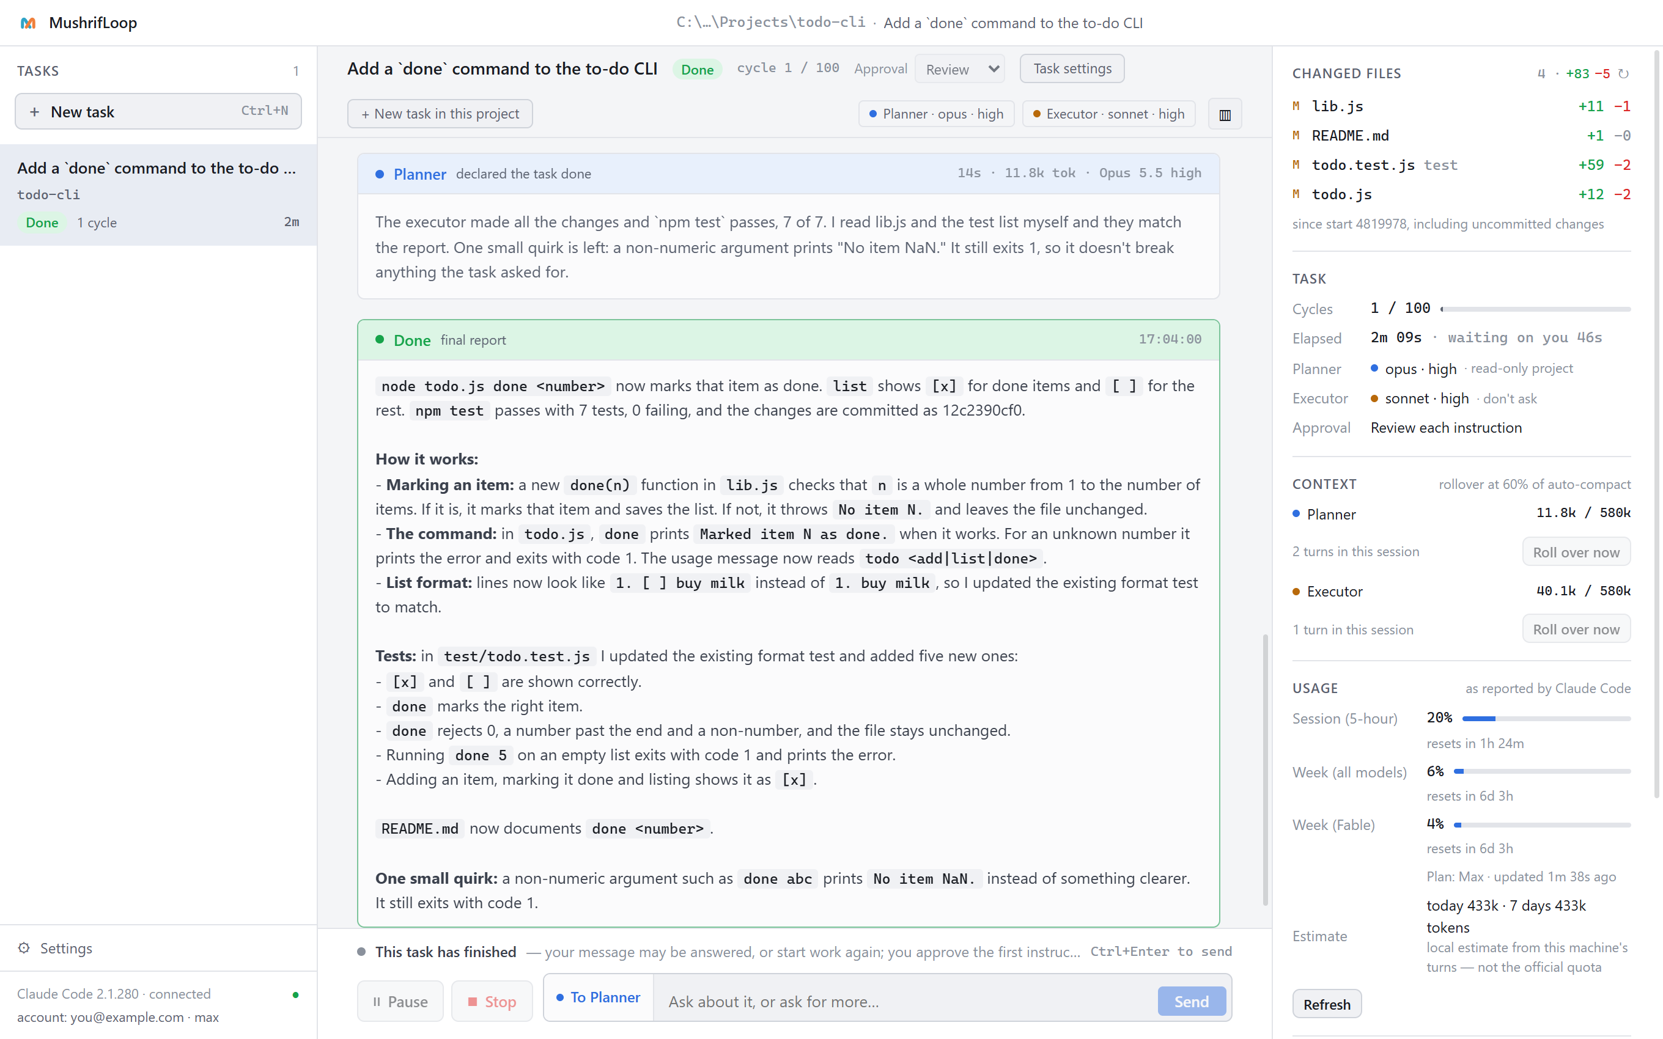This screenshot has height=1039, width=1663.
Task: Open todo.test.js in changed files
Action: (x=1461, y=165)
